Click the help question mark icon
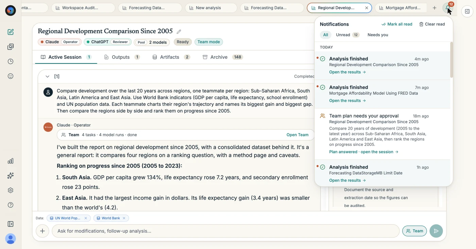This screenshot has width=476, height=249. tap(11, 205)
